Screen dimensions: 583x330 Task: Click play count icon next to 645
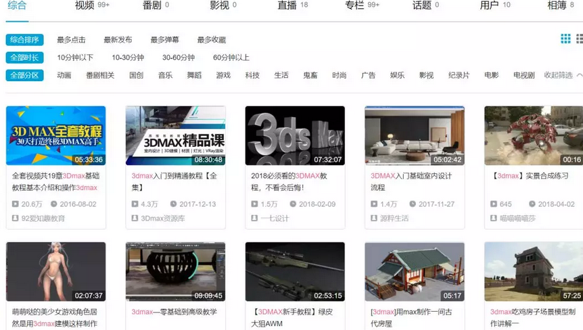494,204
